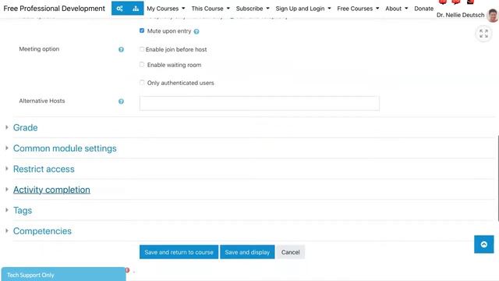Expand Common module settings section
The image size is (499, 281).
pyautogui.click(x=65, y=148)
